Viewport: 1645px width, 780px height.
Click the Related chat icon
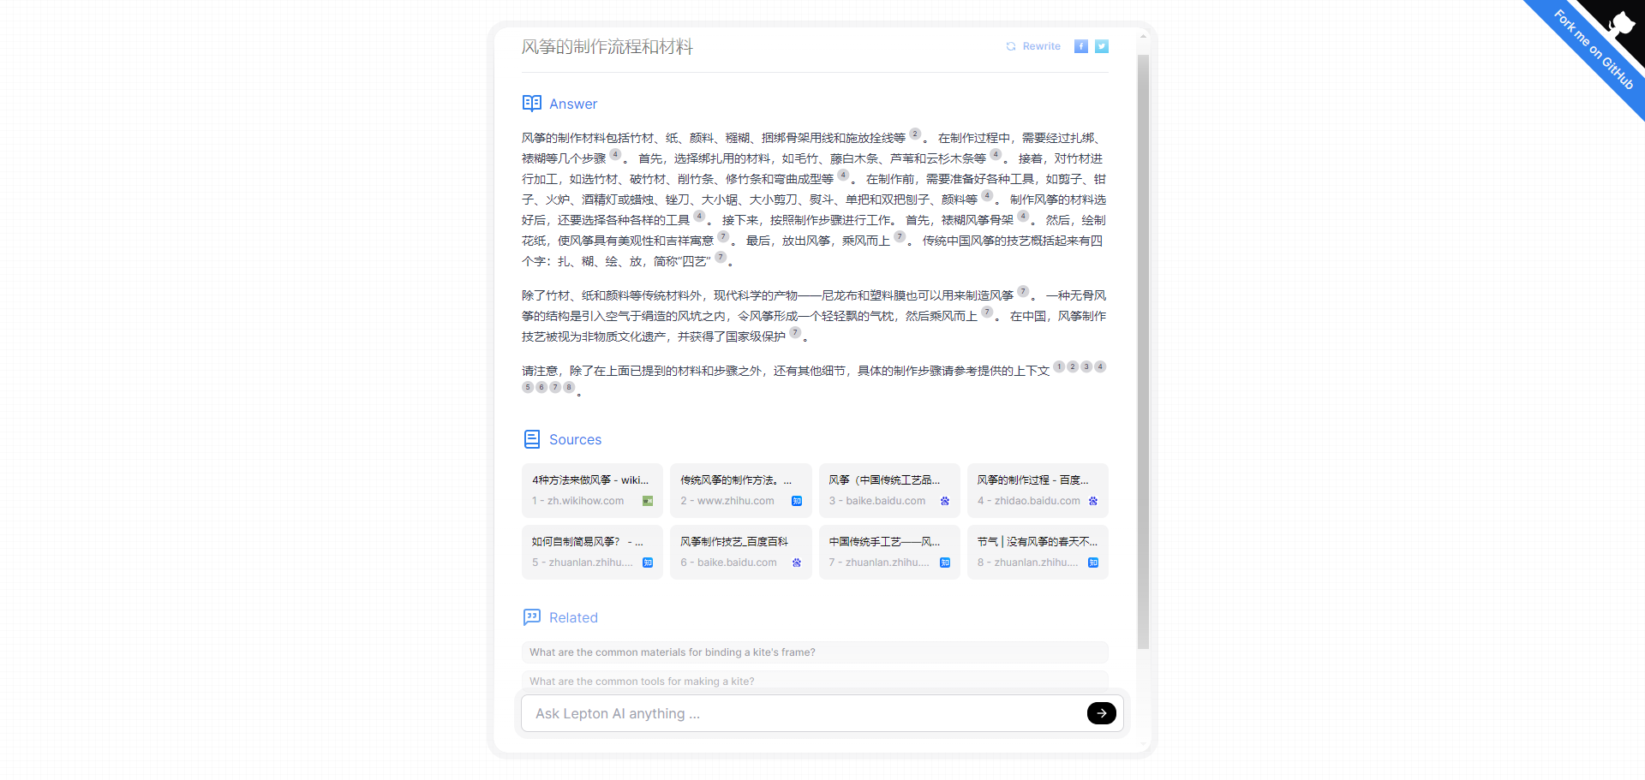pyautogui.click(x=532, y=617)
